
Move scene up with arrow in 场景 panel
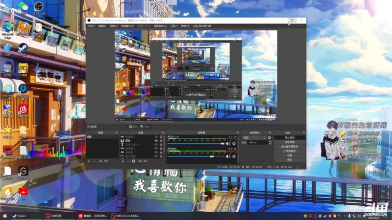100,161
